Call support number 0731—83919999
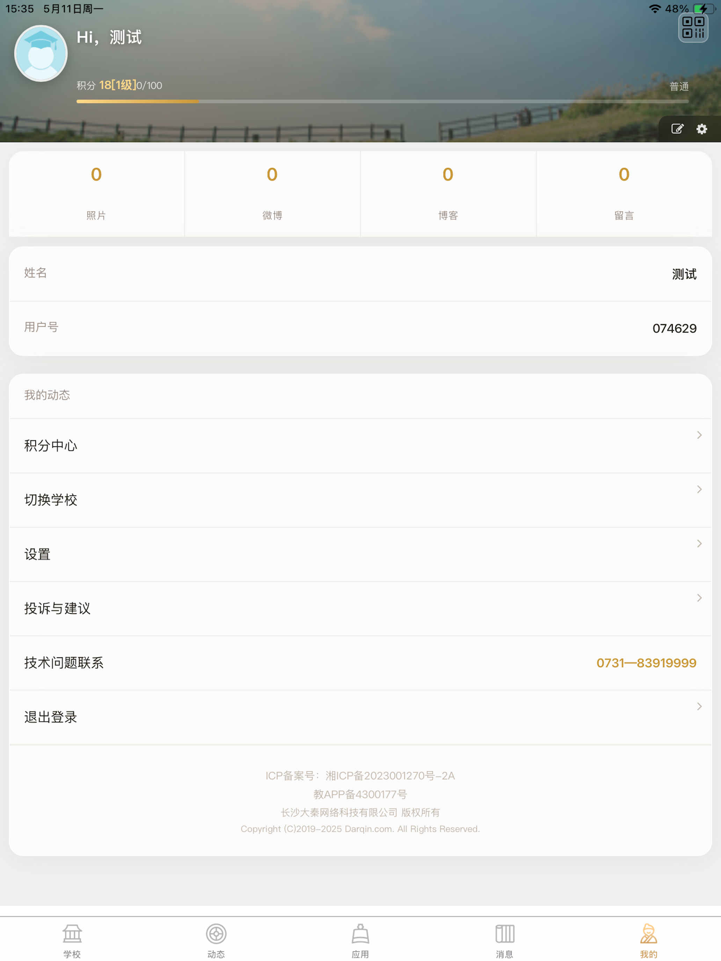This screenshot has width=721, height=961. click(646, 663)
